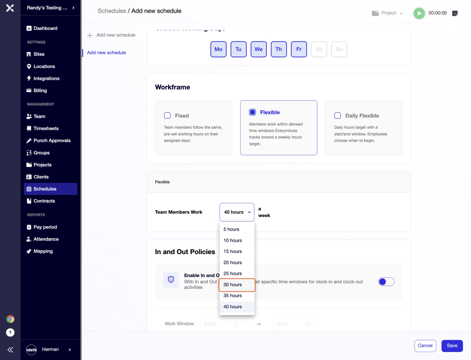Select 30 hours option
Image resolution: width=471 pixels, height=360 pixels.
(x=237, y=285)
